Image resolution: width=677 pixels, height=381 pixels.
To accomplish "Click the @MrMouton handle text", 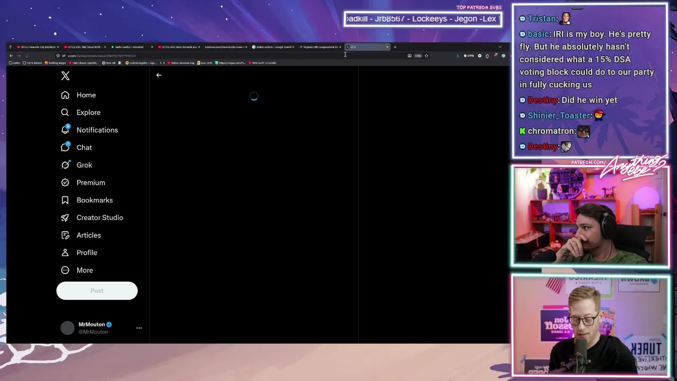I will (93, 332).
